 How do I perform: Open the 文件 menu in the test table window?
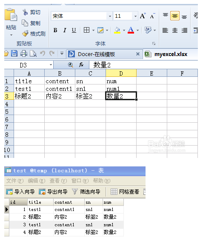coord(15,181)
